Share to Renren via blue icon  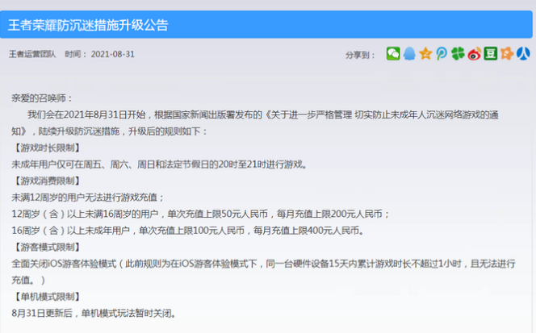tap(523, 54)
